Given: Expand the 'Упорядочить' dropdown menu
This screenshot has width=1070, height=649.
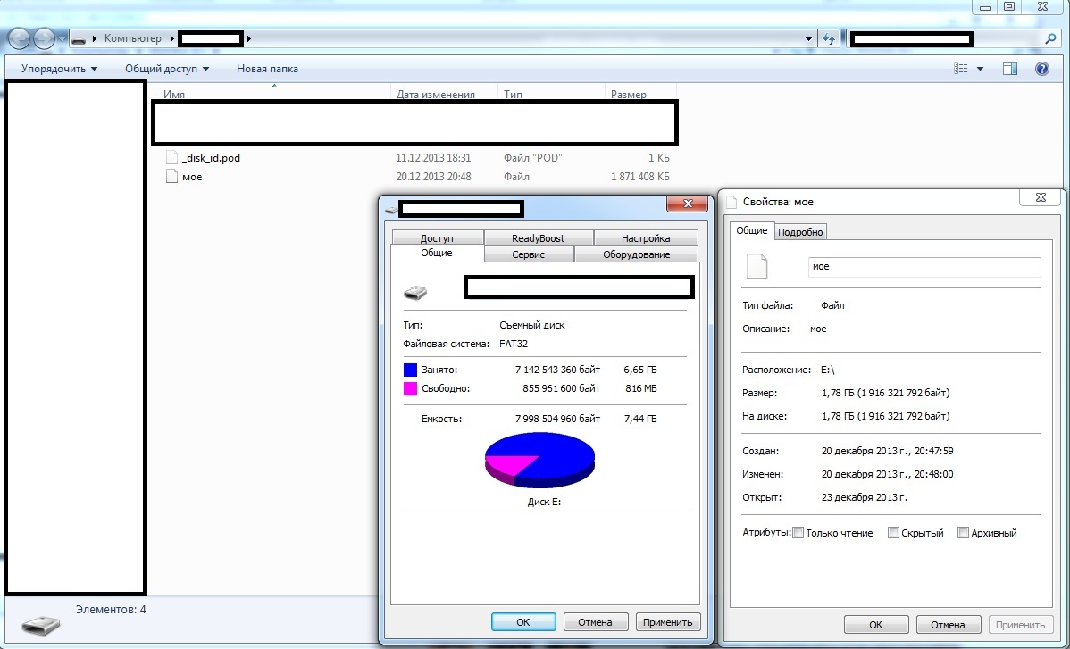Looking at the screenshot, I should tap(60, 69).
